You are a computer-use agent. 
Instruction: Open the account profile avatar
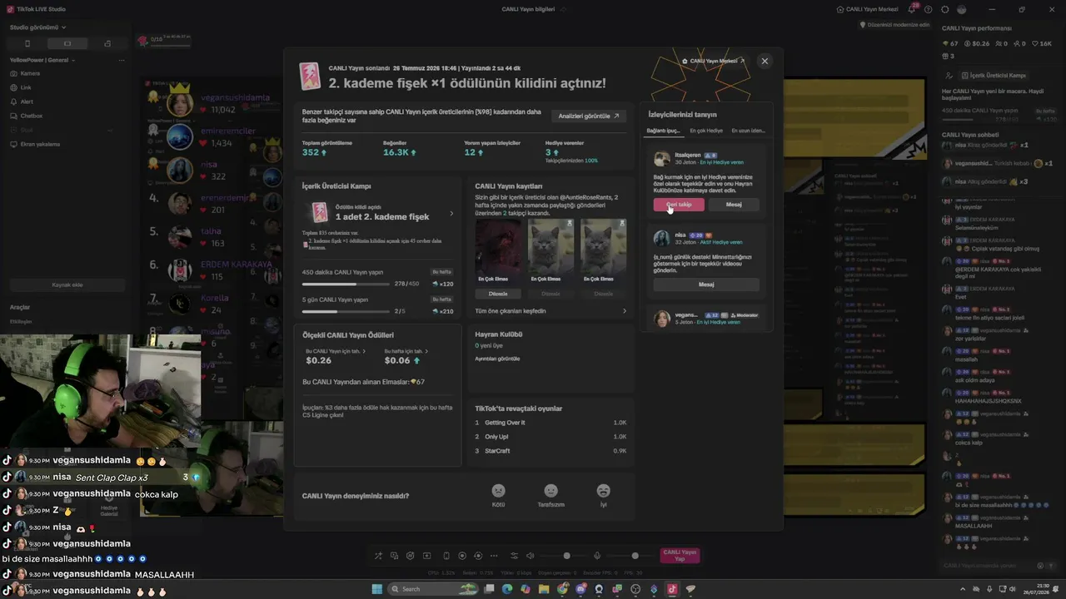[962, 9]
